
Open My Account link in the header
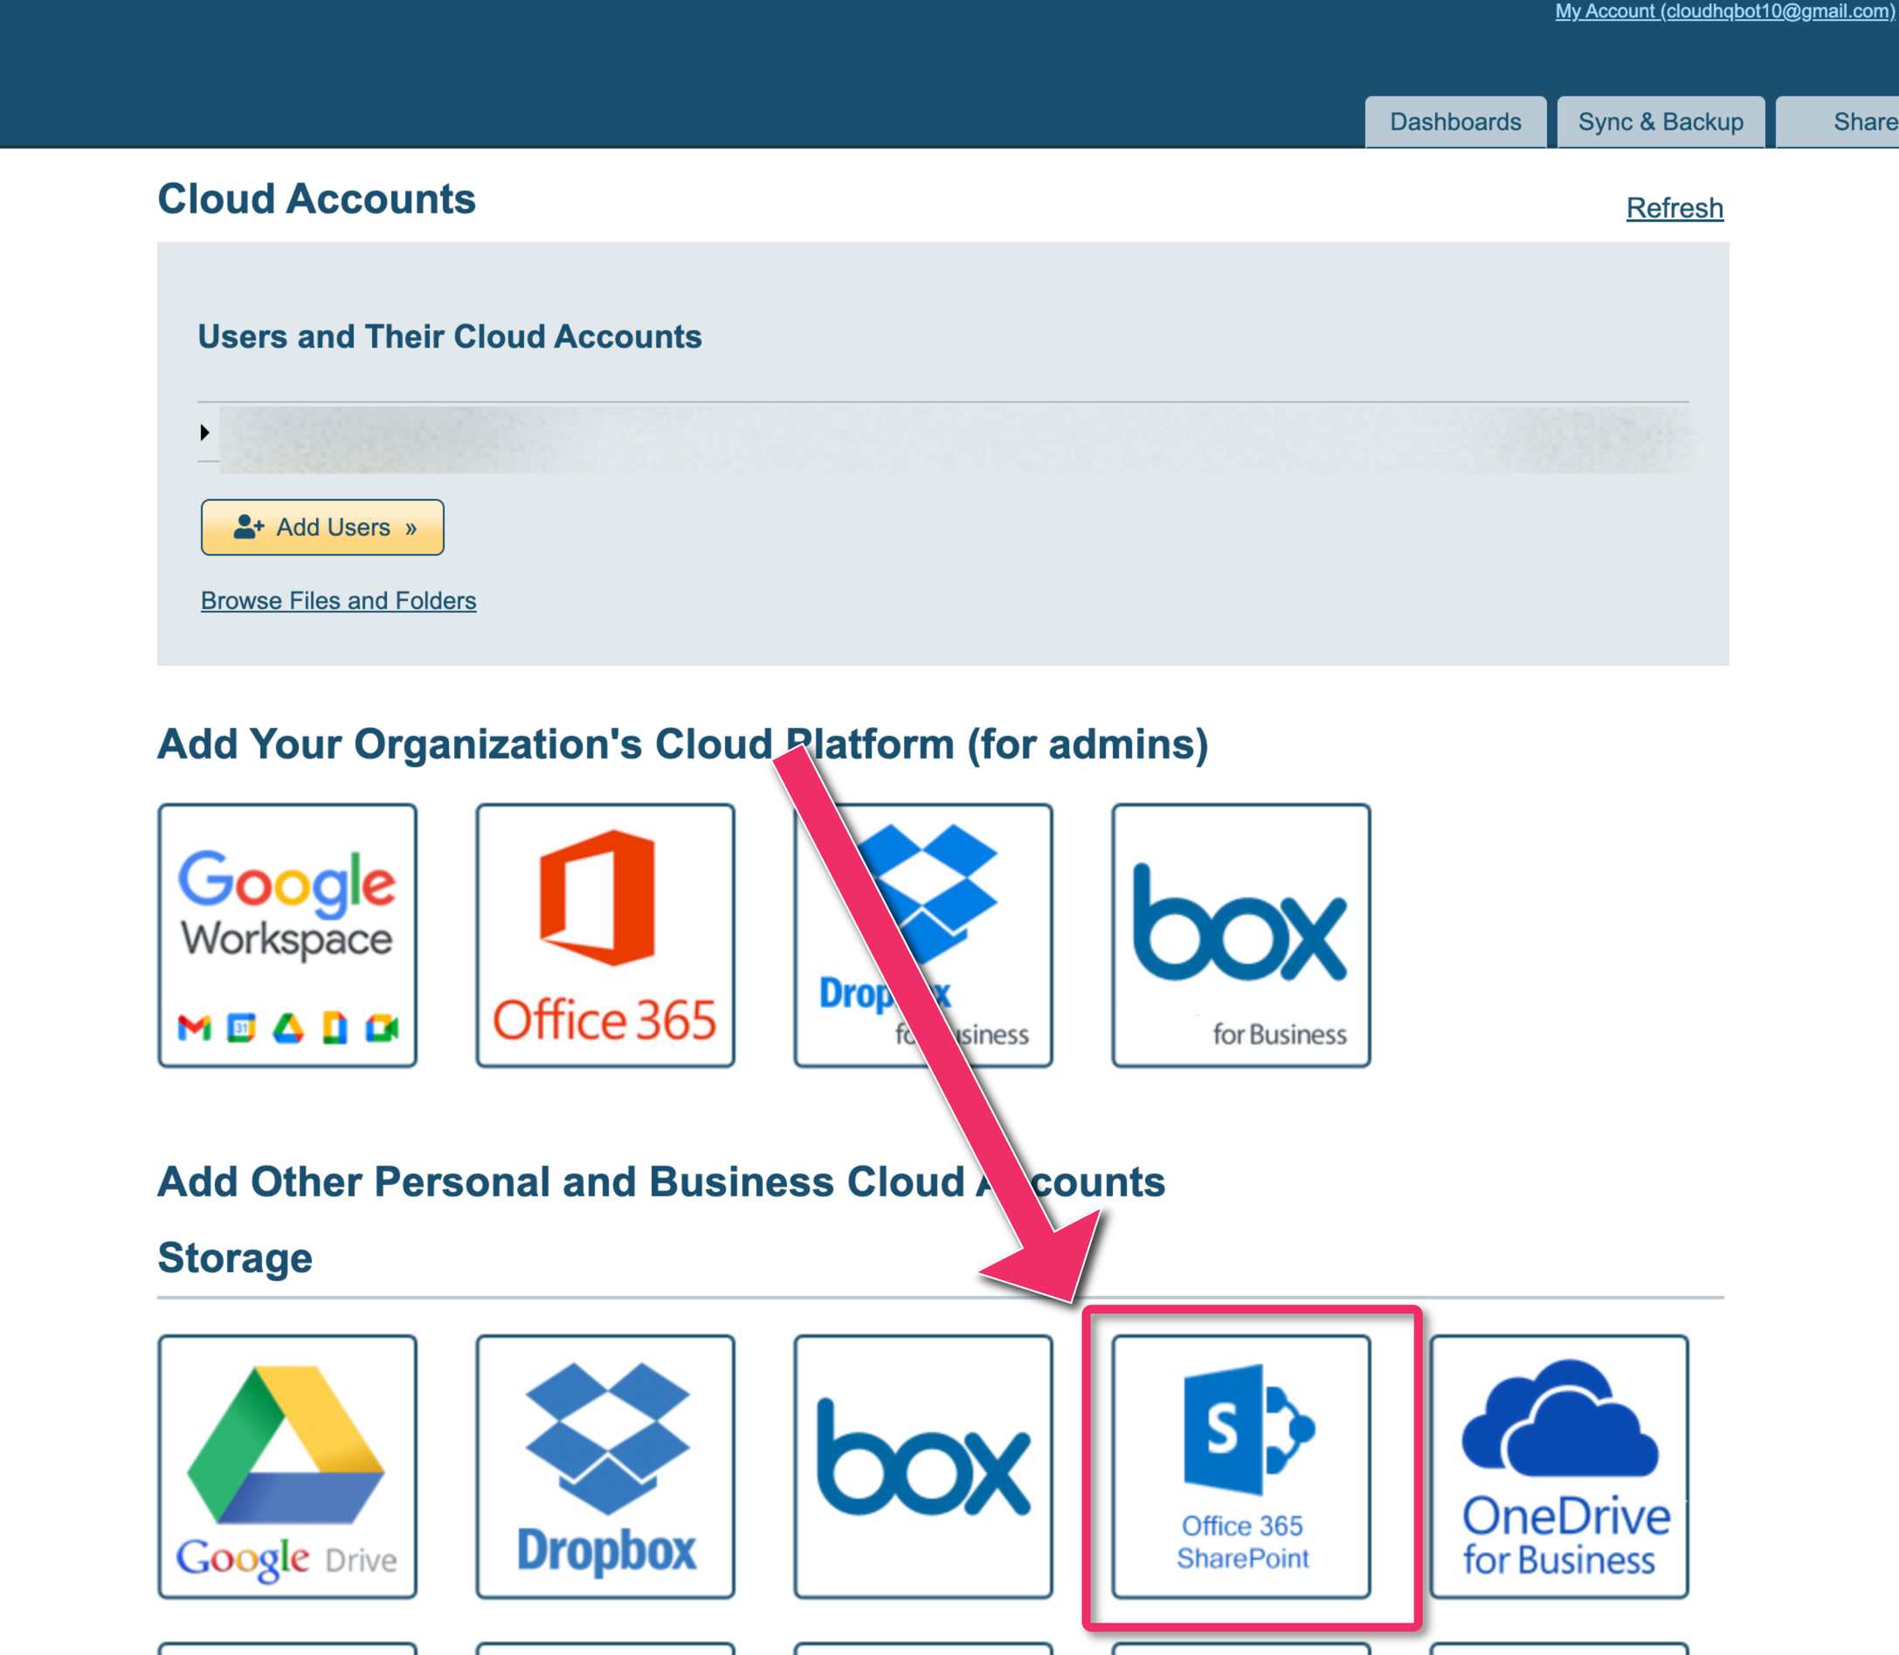coord(1724,11)
